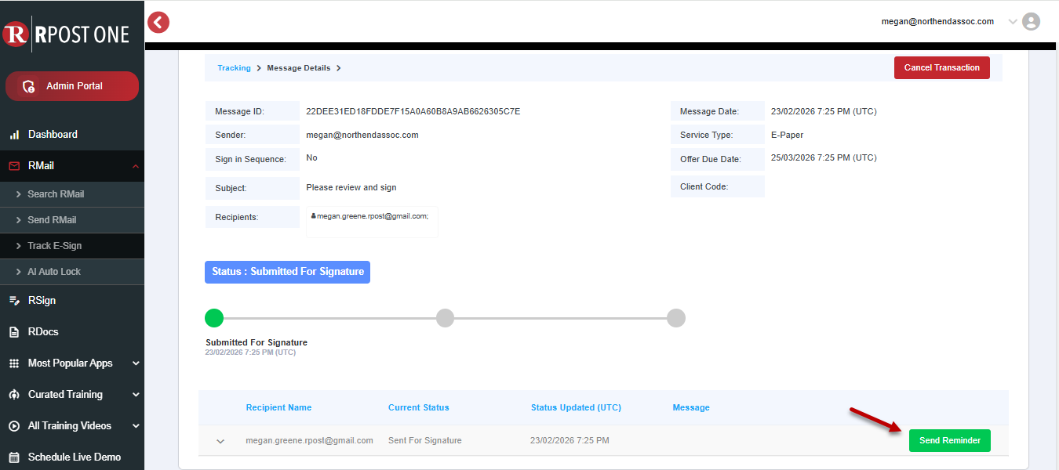This screenshot has height=470, width=1059.
Task: Click the RPost One logo
Action: (66, 34)
